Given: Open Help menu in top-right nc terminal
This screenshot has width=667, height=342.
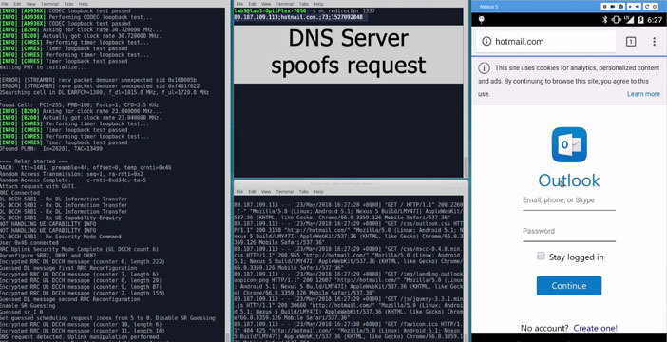Looking at the screenshot, I should click(x=318, y=4).
